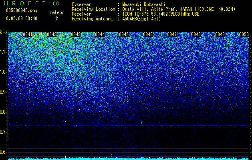Click the 0942 time marker
Viewport: 252px width, 160px height.
[52, 34]
